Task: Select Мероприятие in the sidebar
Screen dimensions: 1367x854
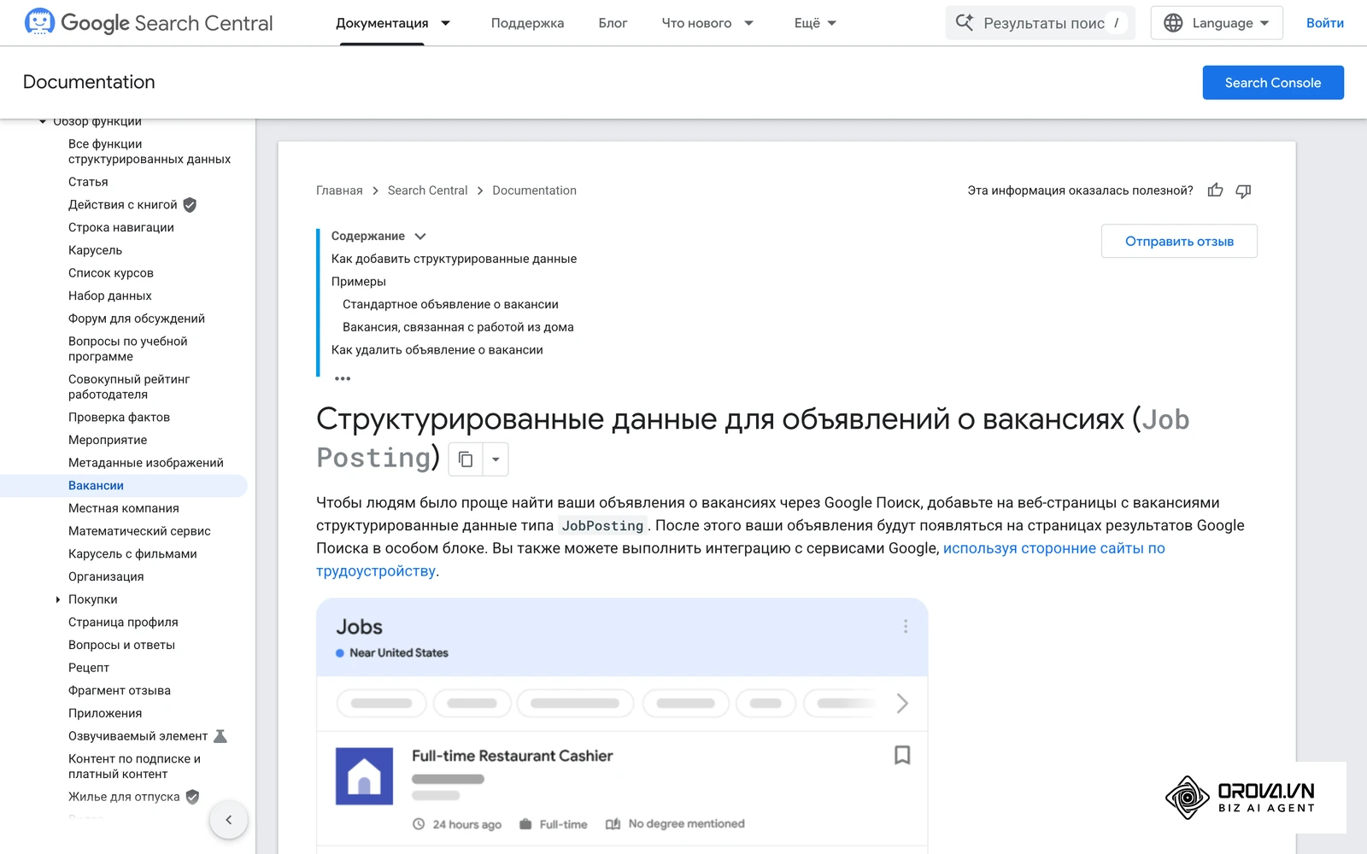Action: tap(108, 440)
